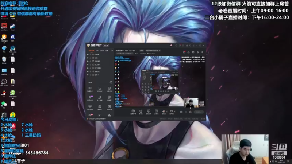The width and height of the screenshot is (292, 164).
Task: Toggle lock on the 全屏 1 source
Action: 91,75
